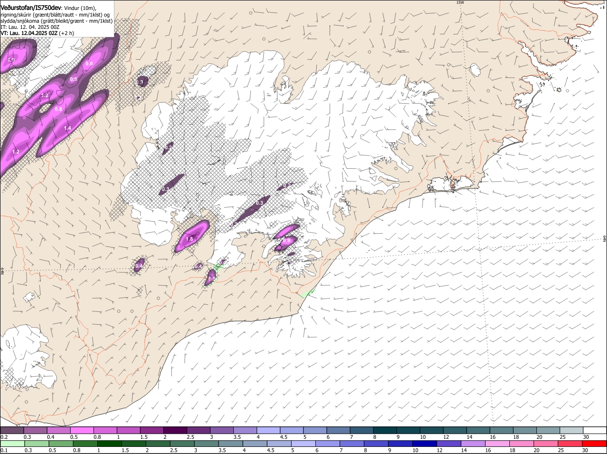Click the 0.8 value inside the northwest snow band

(x=58, y=109)
